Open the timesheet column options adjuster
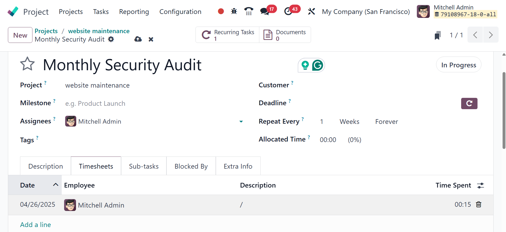506x232 pixels. pyautogui.click(x=480, y=185)
